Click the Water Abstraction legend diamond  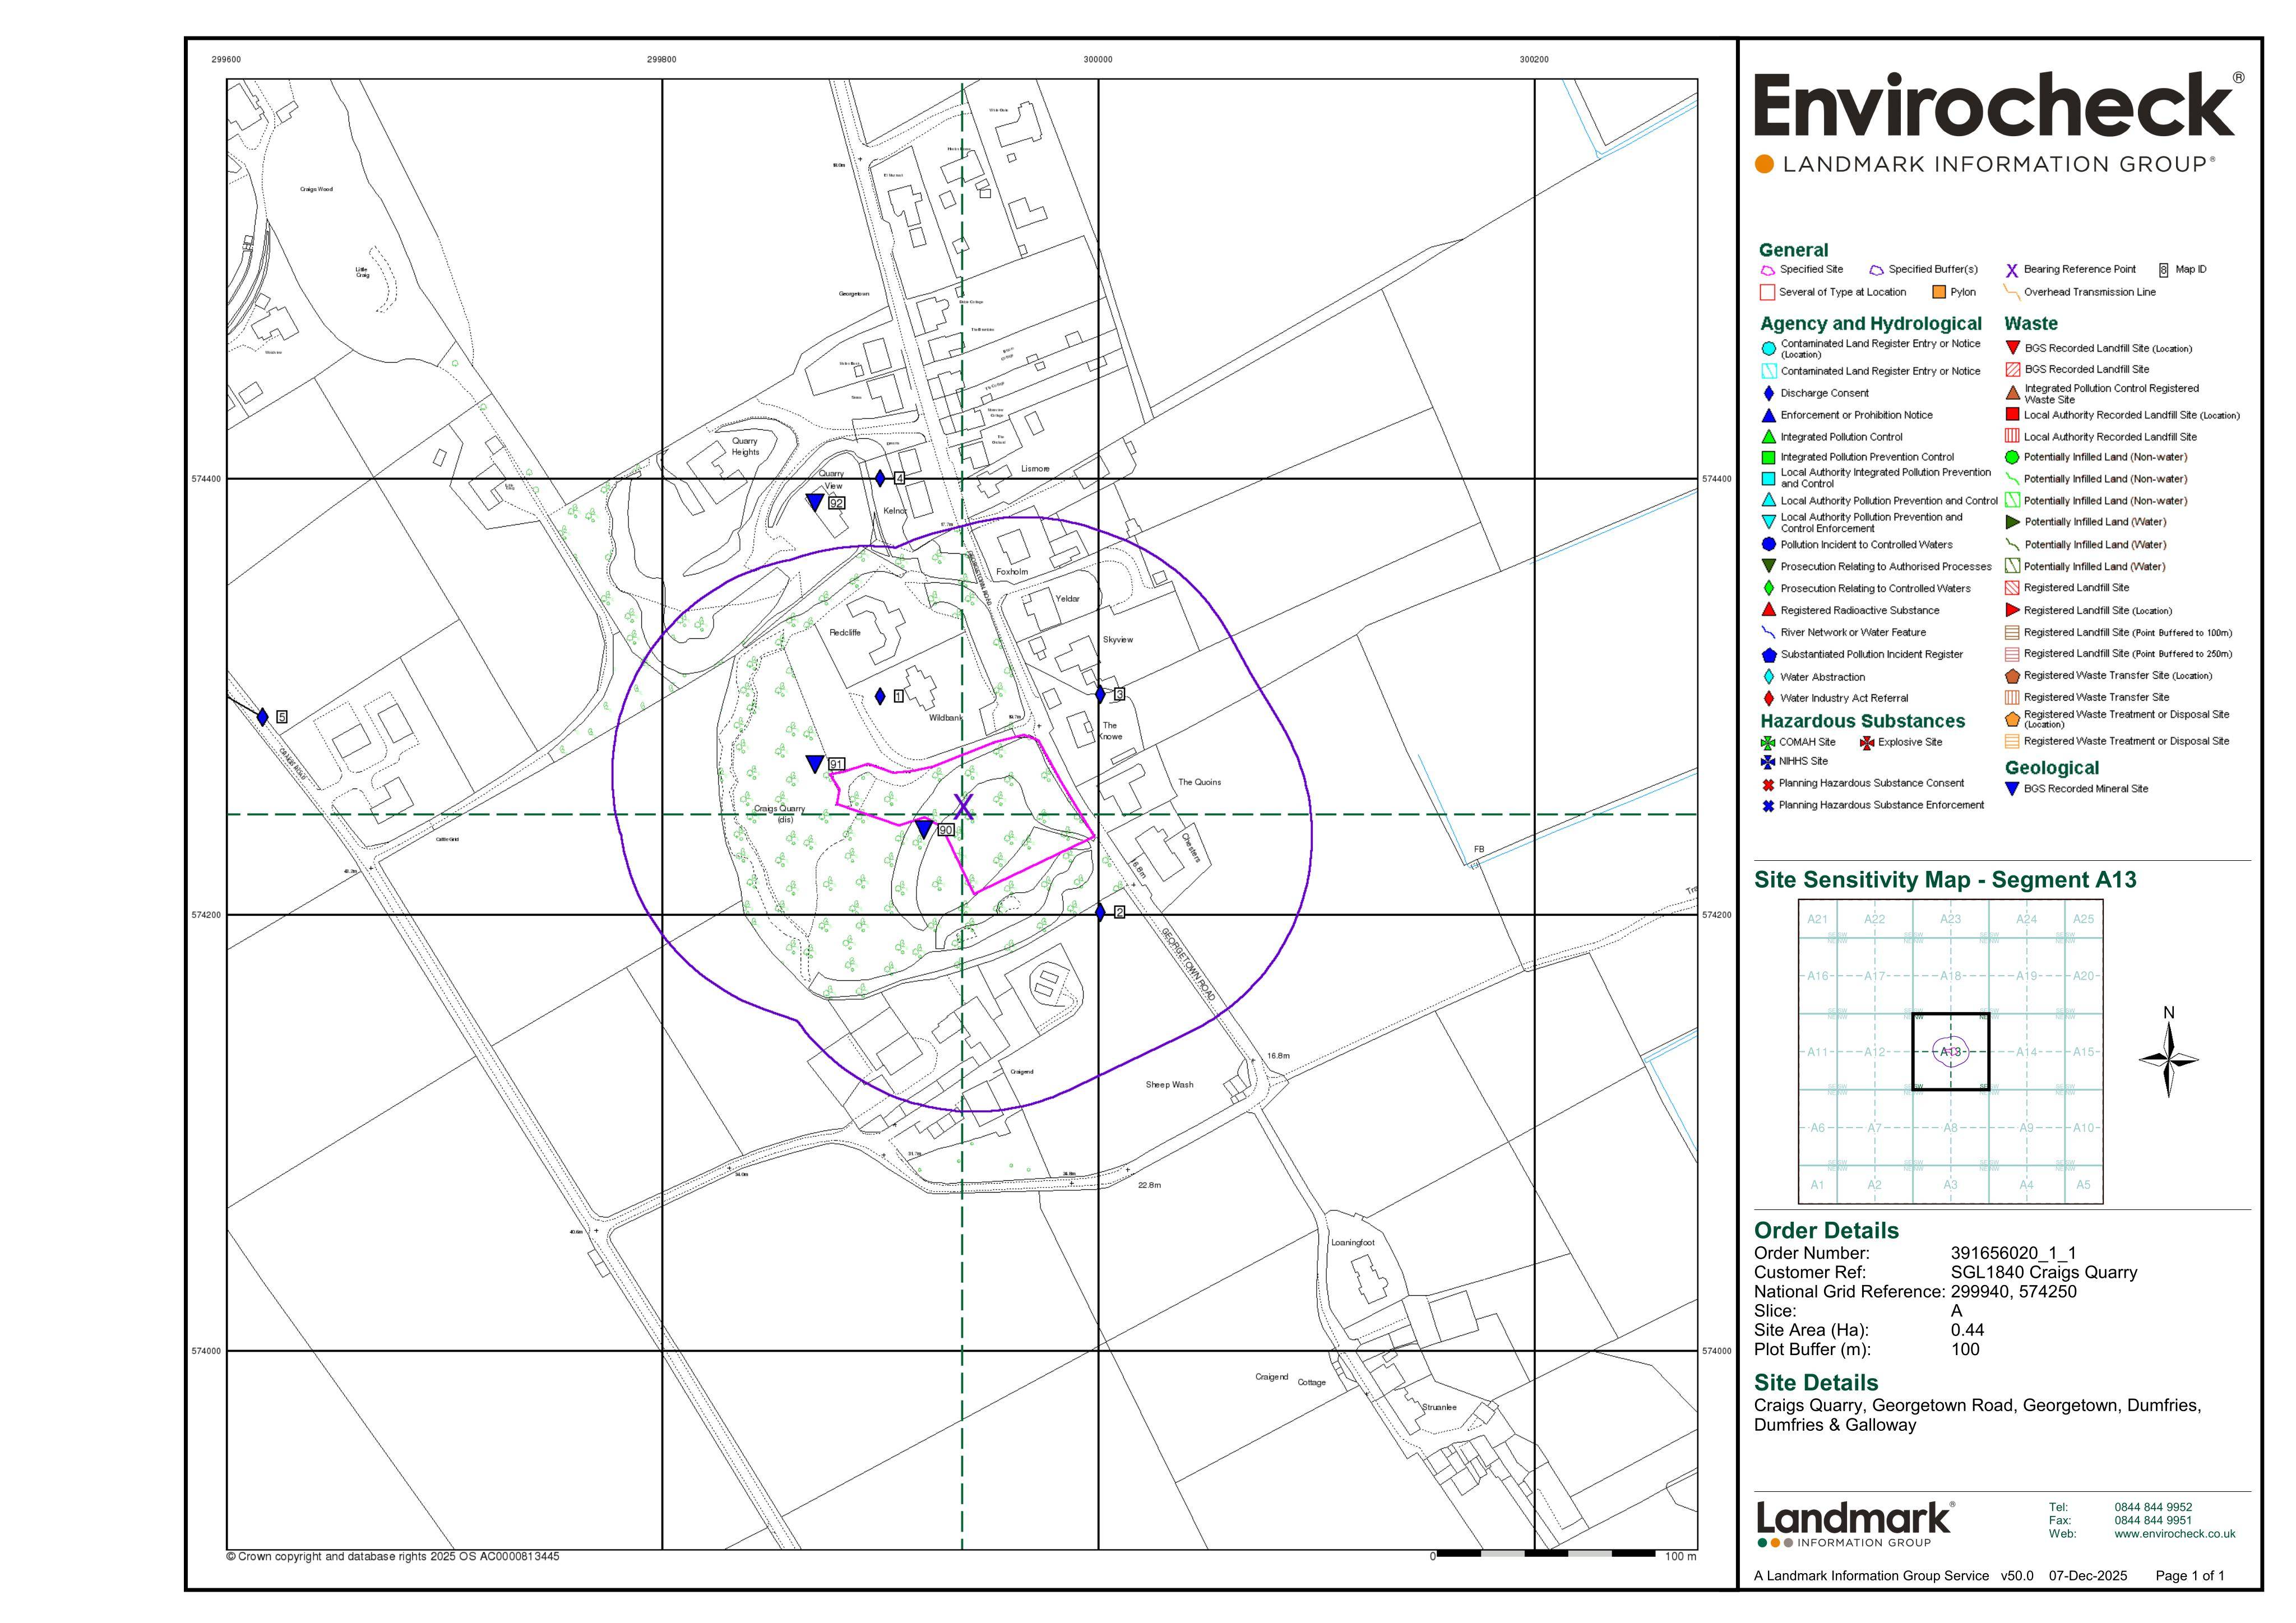click(1768, 677)
